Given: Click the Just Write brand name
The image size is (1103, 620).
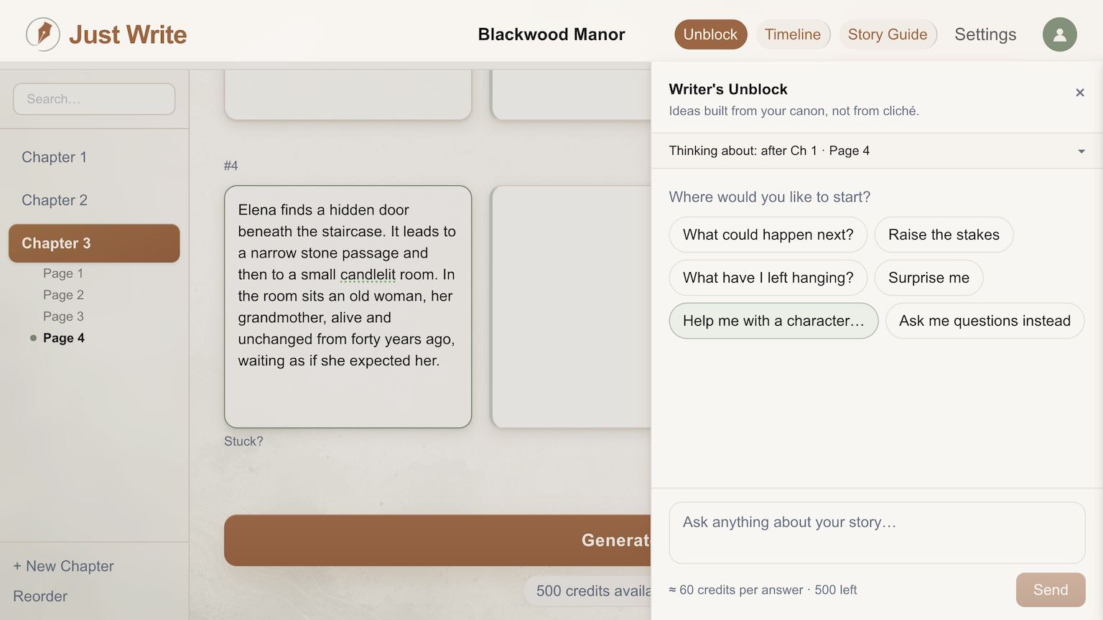Looking at the screenshot, I should tap(128, 34).
